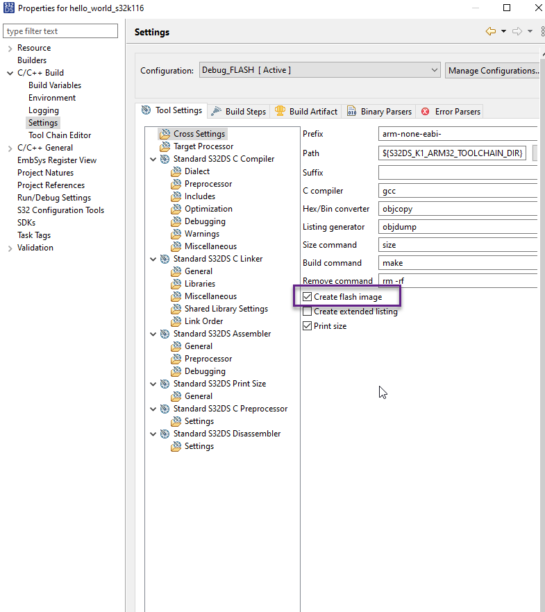
Task: Click the Includes option icon
Action: pyautogui.click(x=176, y=196)
